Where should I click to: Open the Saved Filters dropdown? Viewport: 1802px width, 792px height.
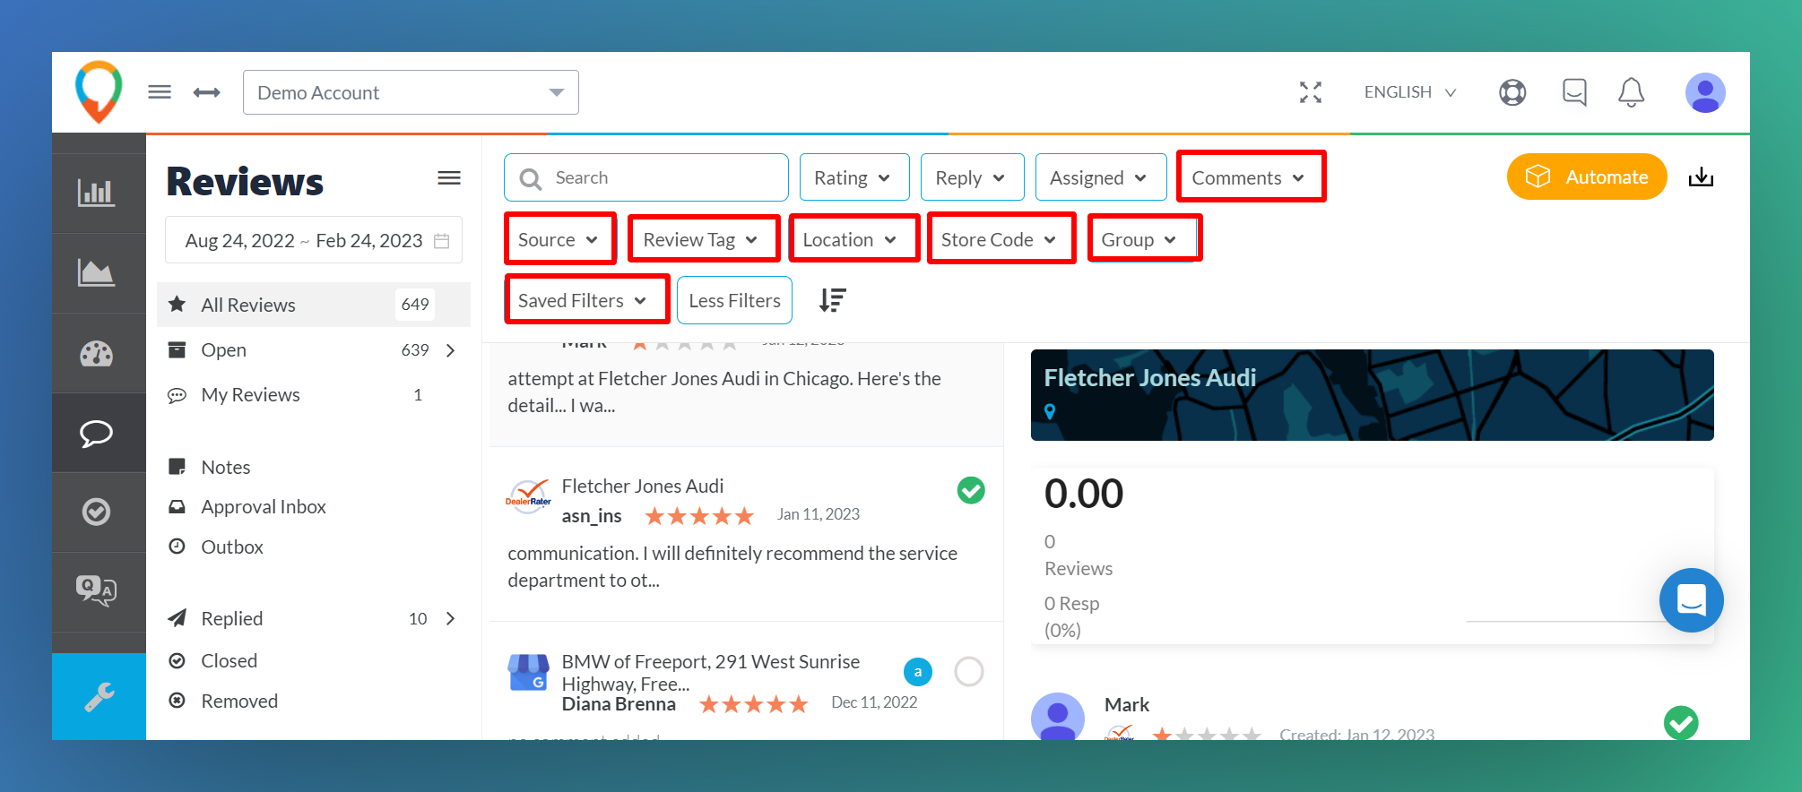click(585, 300)
